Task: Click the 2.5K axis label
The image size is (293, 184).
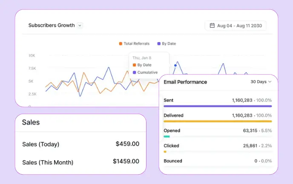Action: [32, 94]
